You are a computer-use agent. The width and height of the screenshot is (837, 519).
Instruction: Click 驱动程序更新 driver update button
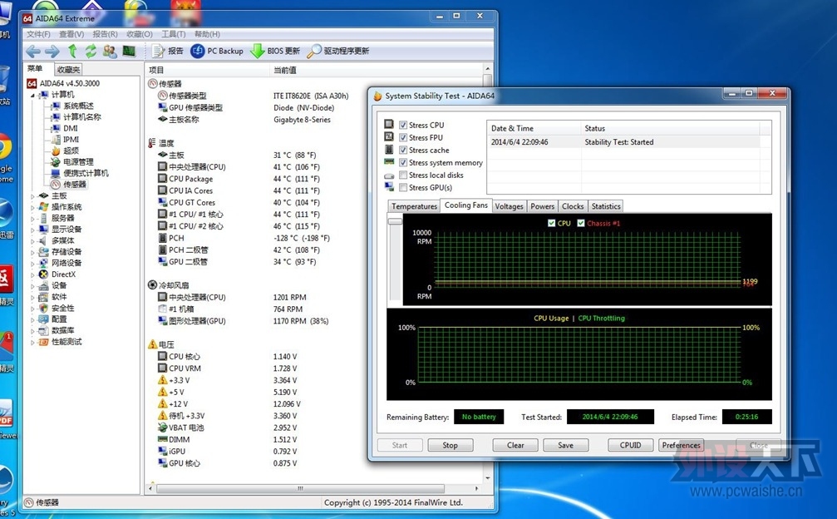click(x=338, y=52)
